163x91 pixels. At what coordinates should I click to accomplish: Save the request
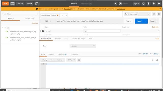click(x=152, y=21)
